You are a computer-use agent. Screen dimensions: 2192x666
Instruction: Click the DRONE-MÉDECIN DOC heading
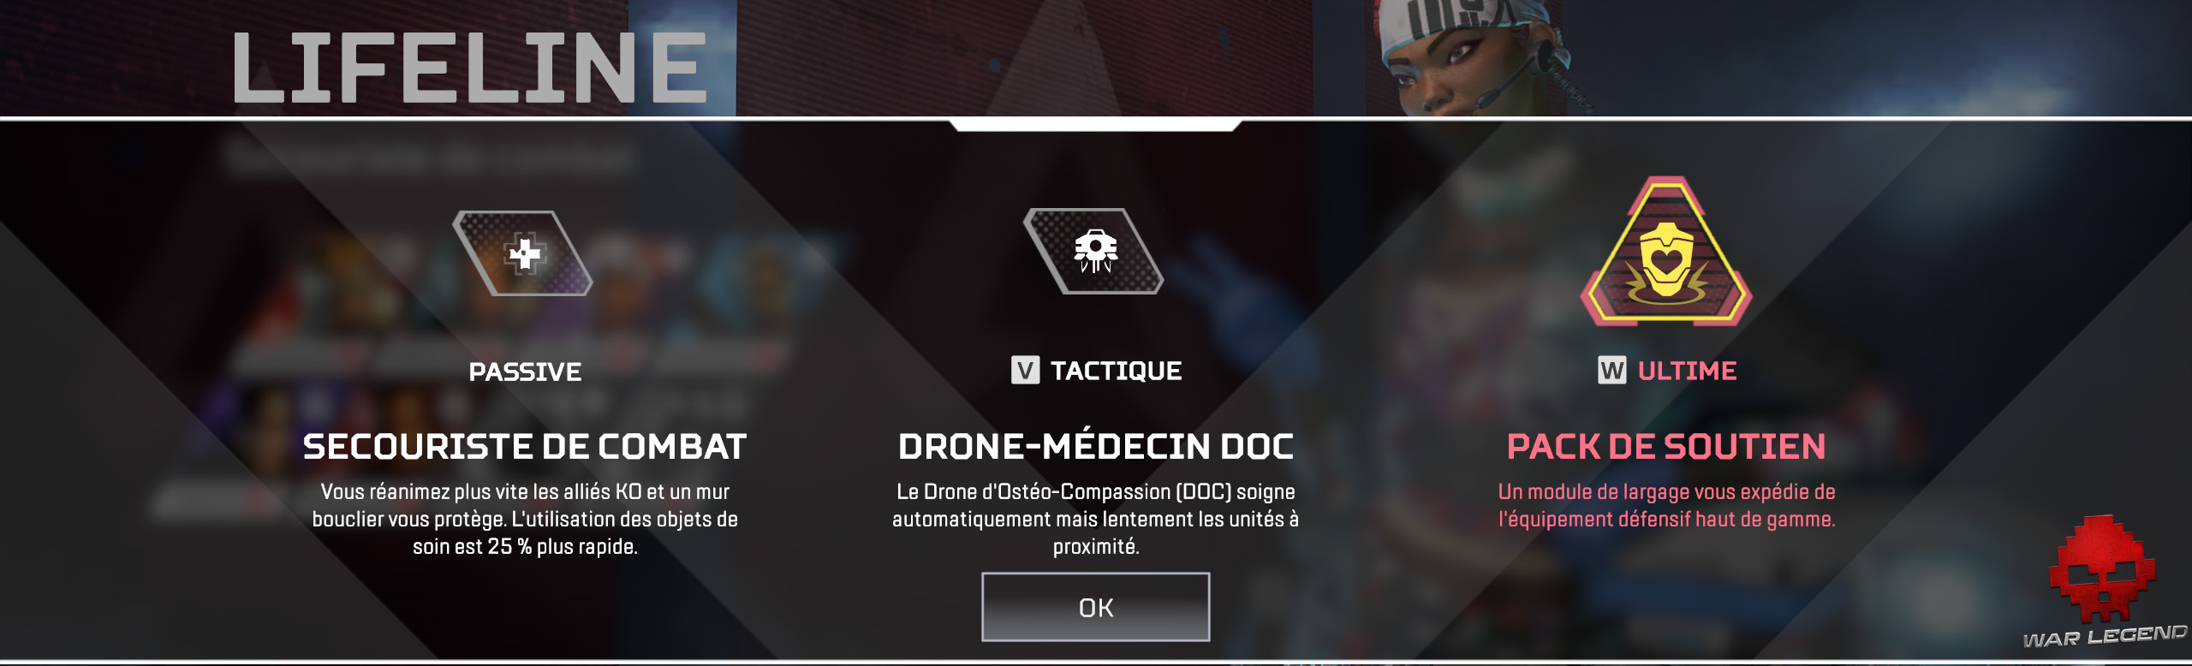pos(1096,446)
